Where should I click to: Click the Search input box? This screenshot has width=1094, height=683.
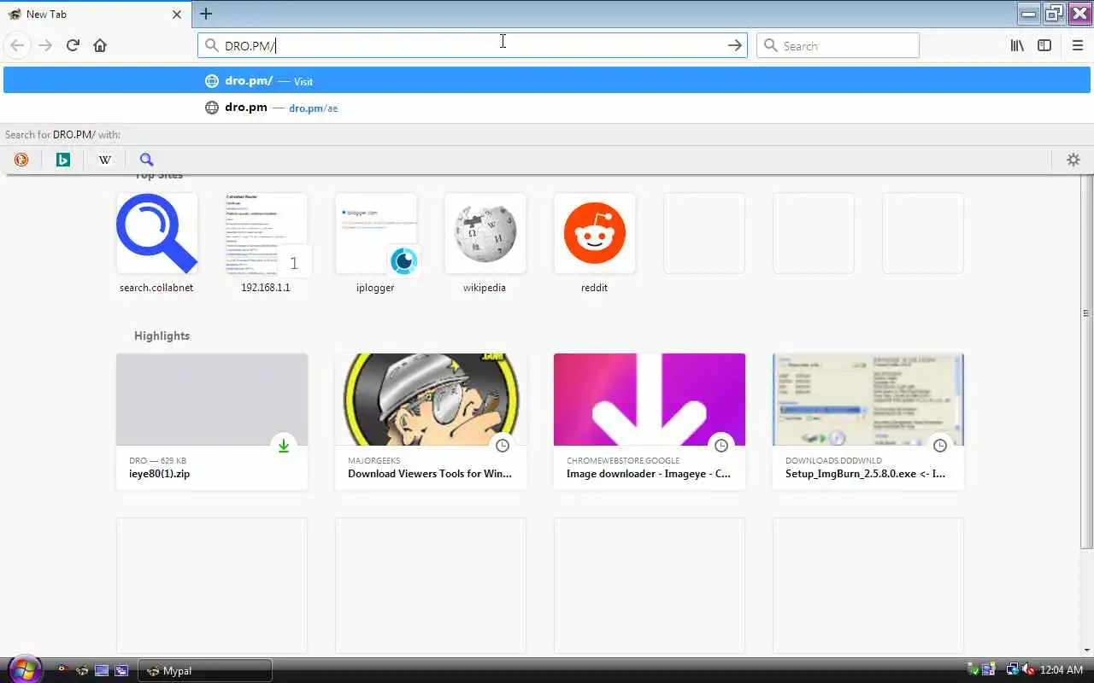click(x=838, y=45)
